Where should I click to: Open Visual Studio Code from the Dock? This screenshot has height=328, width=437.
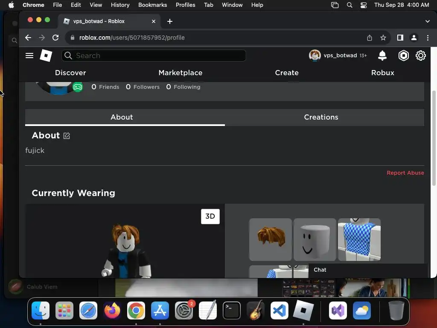279,310
